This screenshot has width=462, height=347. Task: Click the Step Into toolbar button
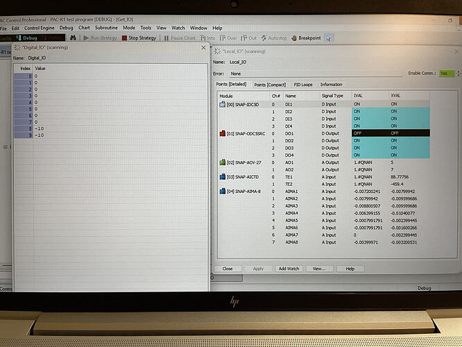pos(207,38)
